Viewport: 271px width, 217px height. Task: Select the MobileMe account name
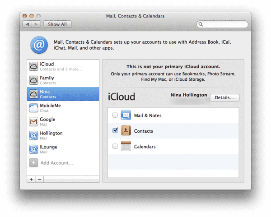tap(50, 106)
